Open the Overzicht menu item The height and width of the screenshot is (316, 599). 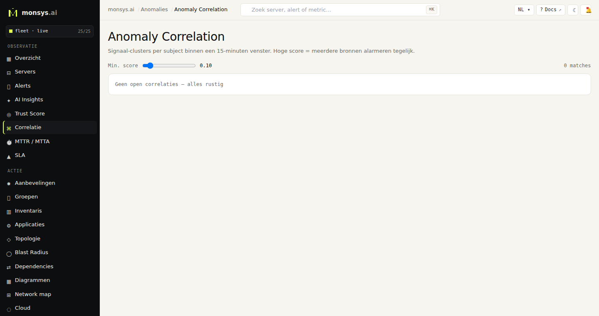[50, 58]
